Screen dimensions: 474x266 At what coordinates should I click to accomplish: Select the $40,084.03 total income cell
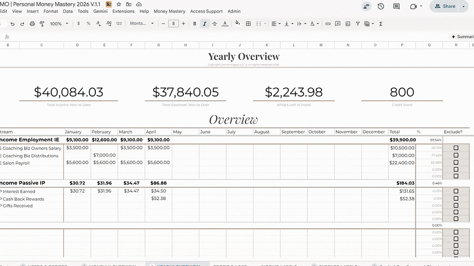[x=69, y=92]
